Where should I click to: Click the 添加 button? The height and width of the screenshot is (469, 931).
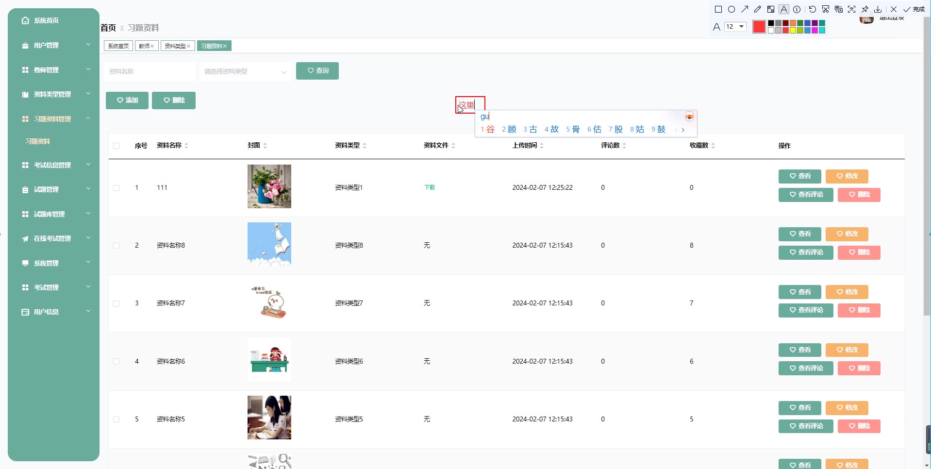pos(127,100)
